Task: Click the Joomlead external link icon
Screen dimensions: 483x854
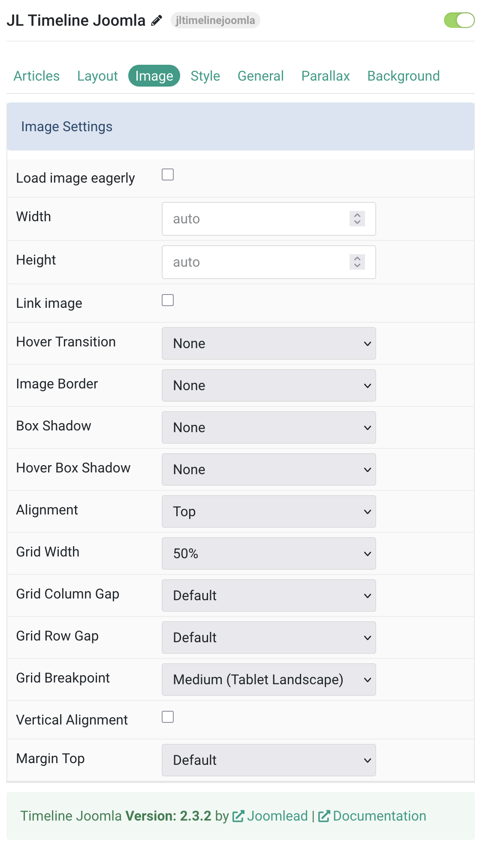Action: (238, 816)
